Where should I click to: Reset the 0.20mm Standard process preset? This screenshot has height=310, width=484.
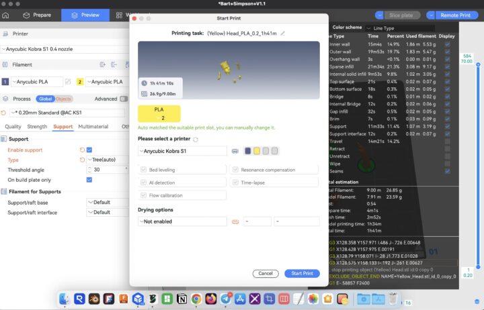(x=5, y=112)
